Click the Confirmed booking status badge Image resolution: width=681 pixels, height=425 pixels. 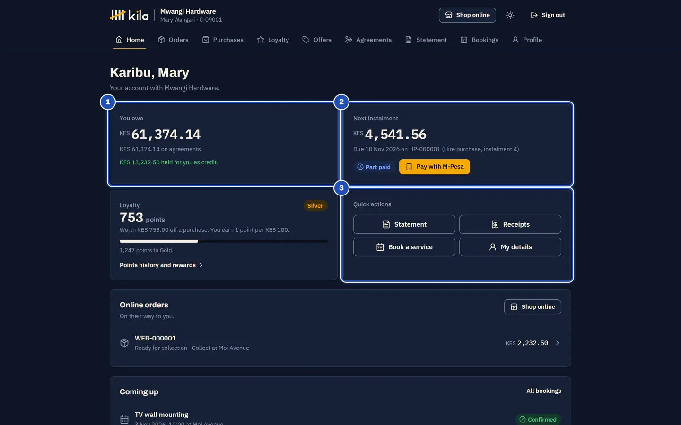click(x=538, y=419)
